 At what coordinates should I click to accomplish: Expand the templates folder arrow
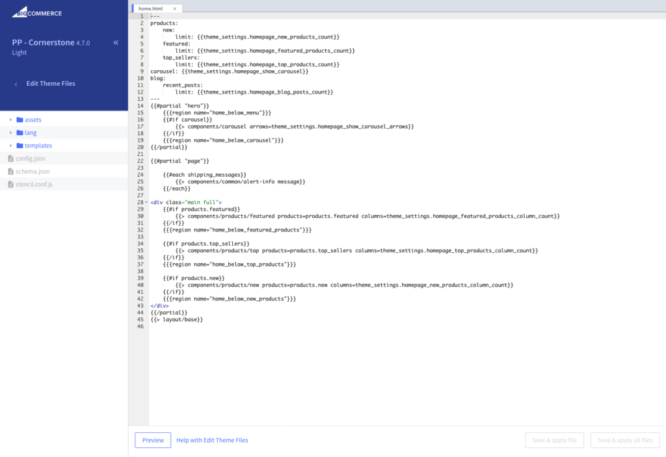coord(10,146)
